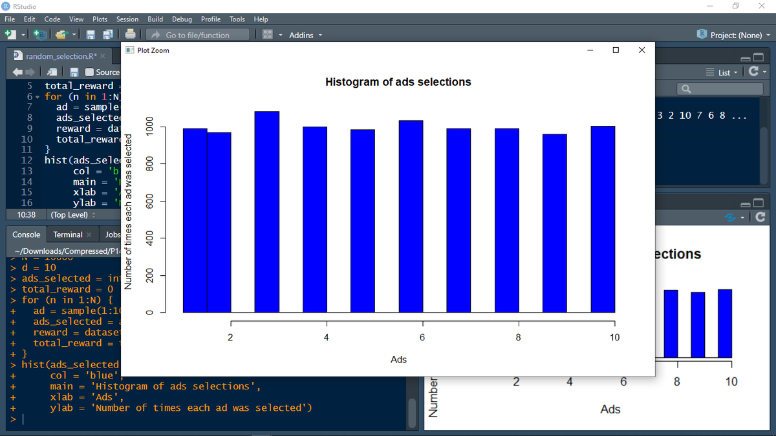The image size is (776, 436).
Task: Open the File menu
Action: coord(10,19)
